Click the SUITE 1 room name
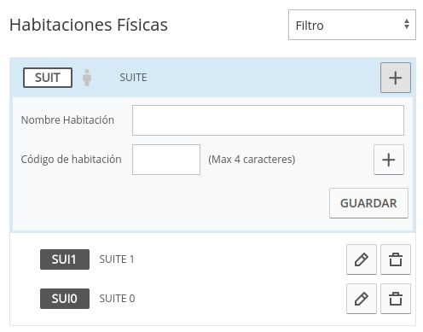 tap(117, 259)
